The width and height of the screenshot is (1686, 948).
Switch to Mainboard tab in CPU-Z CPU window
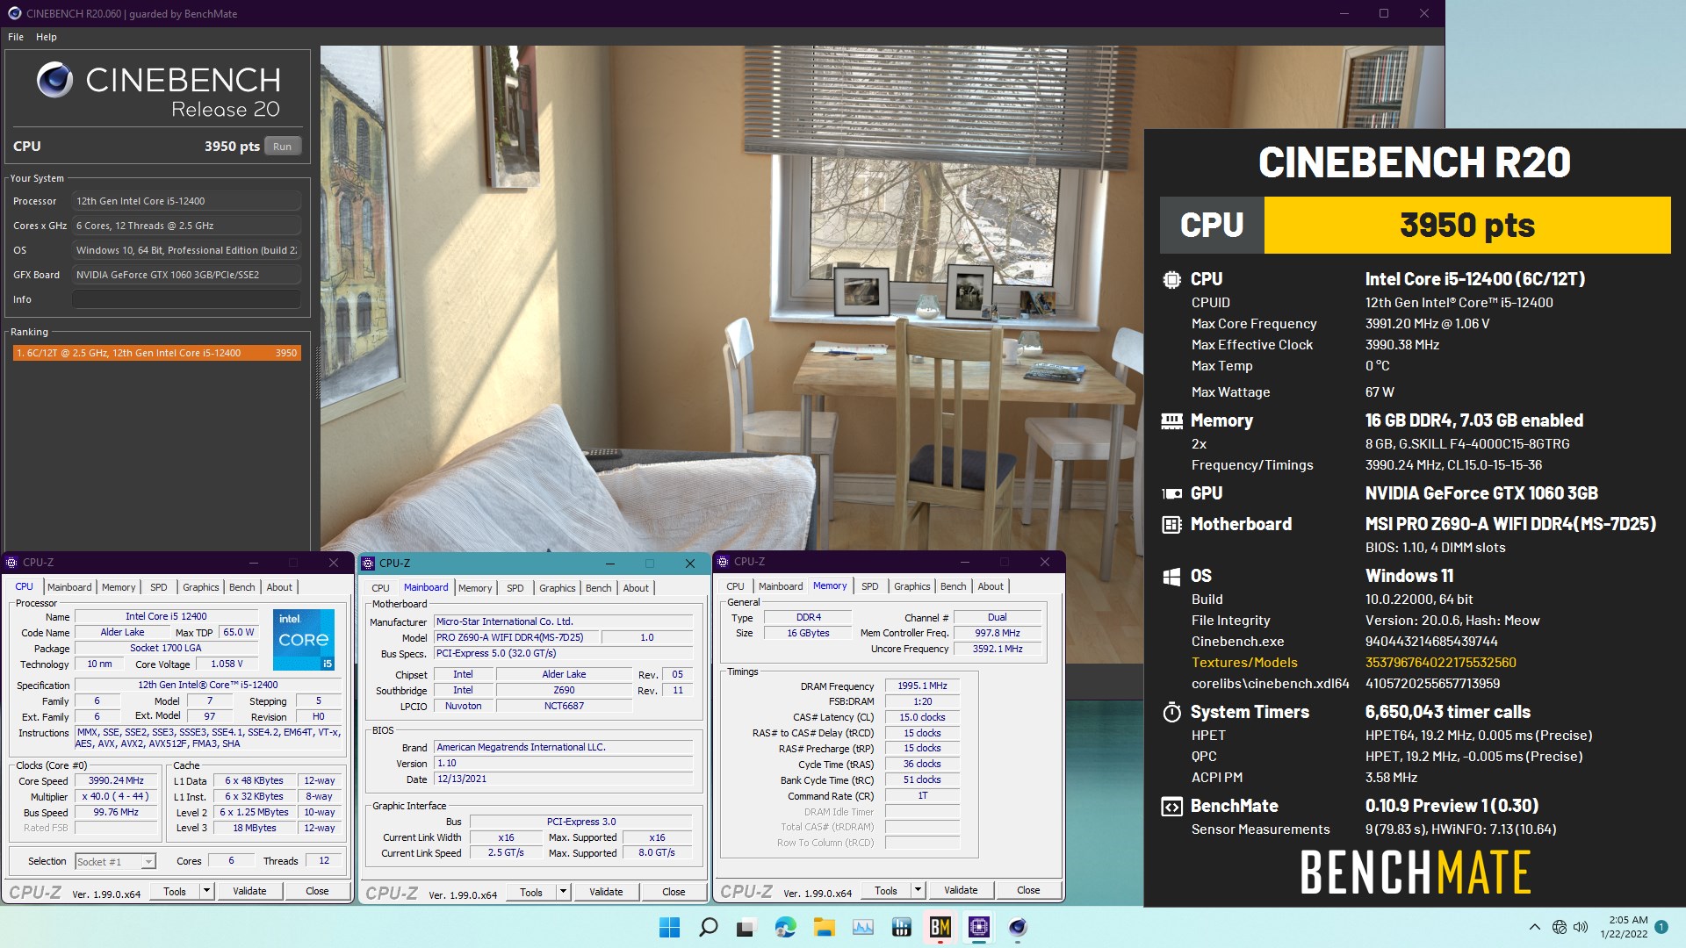tap(69, 587)
